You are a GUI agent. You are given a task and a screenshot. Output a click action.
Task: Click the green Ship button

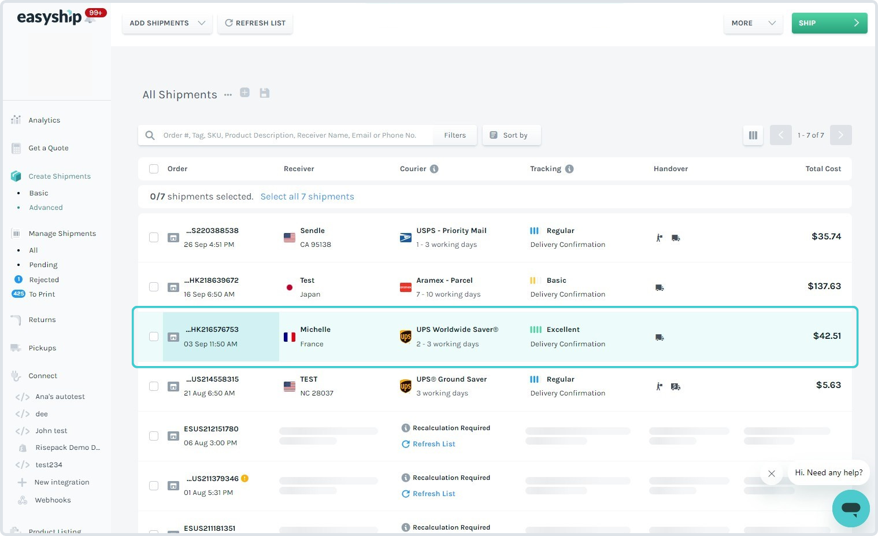[x=829, y=23]
